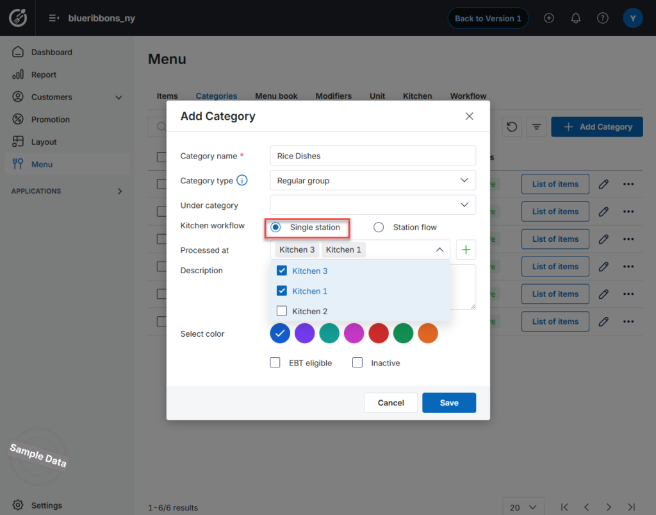Open three-dots menu in first row
Image resolution: width=656 pixels, height=515 pixels.
[x=628, y=184]
